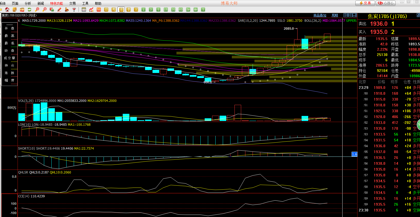
Task: Zoom in the chart with the magnifier plus
Action: (37, 10)
